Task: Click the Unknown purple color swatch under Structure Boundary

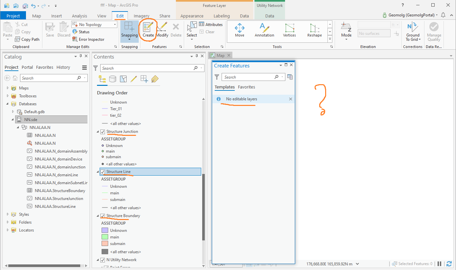Action: 105,231
